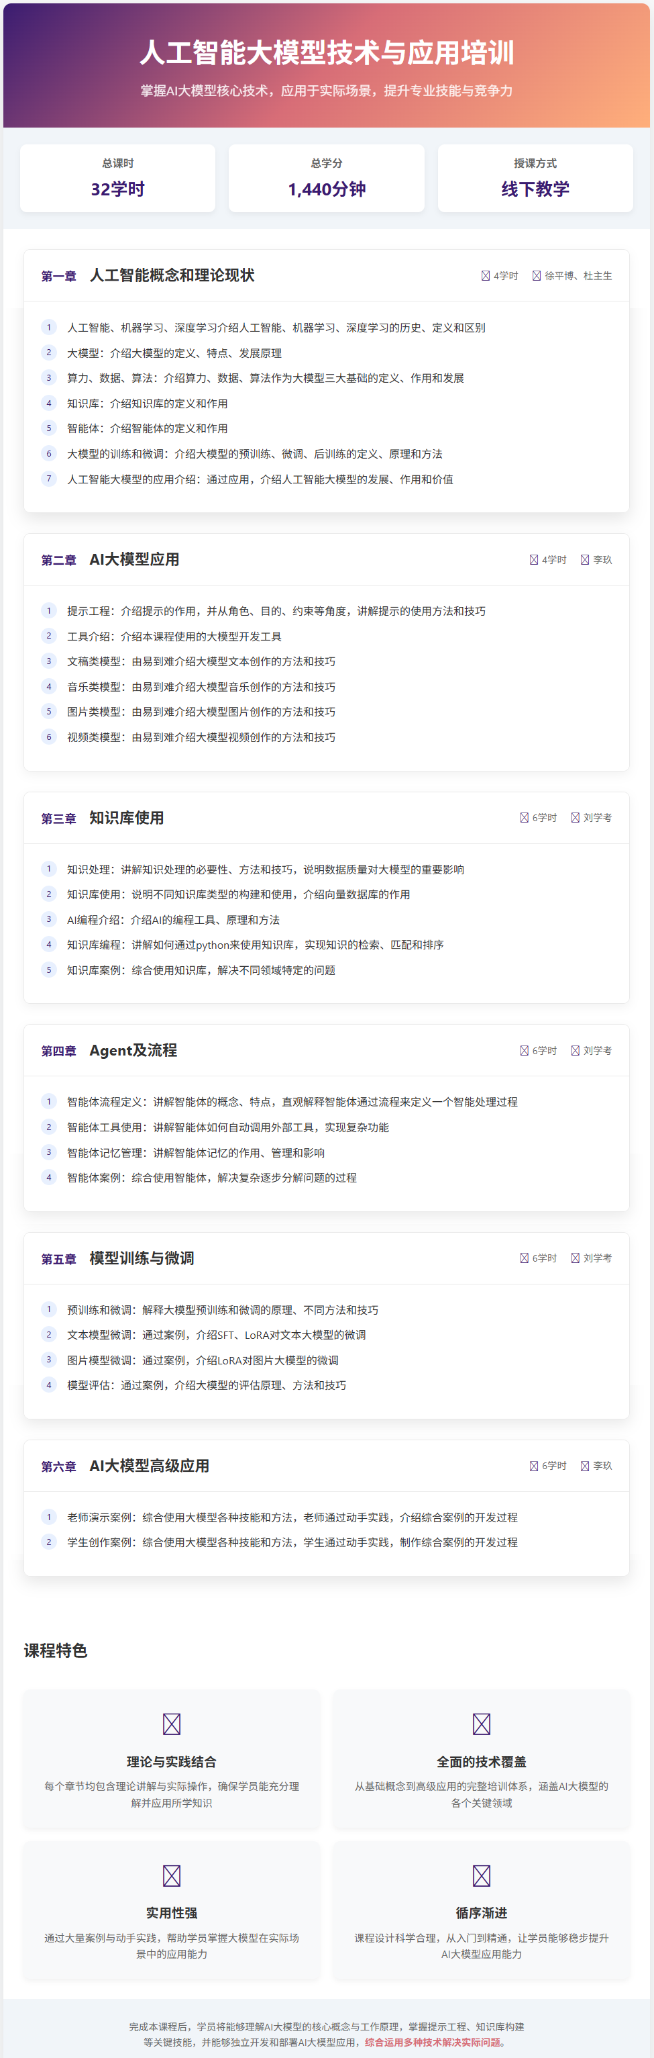Expand the 第二章 AI大模型应用 chapter header
654x2058 pixels.
[x=326, y=559]
